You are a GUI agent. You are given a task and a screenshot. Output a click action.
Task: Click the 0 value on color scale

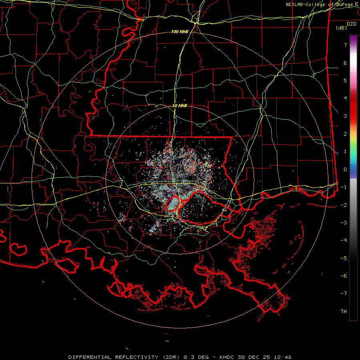pos(345,170)
